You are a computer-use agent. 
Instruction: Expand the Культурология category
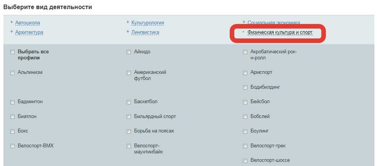point(147,23)
